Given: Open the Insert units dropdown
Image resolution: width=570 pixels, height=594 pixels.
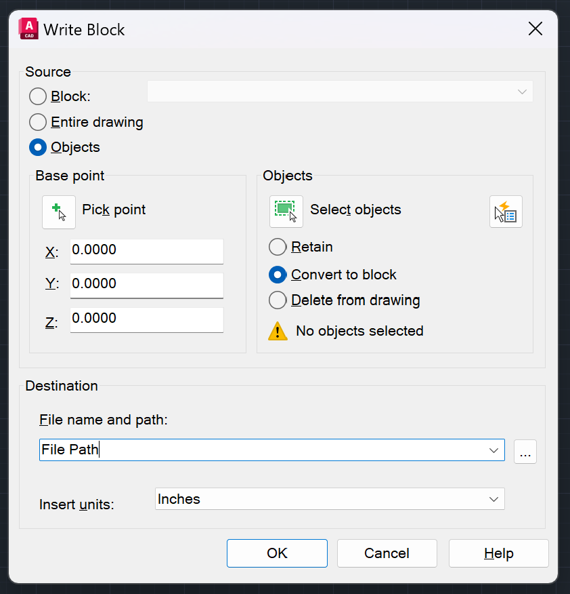Looking at the screenshot, I should pos(495,499).
